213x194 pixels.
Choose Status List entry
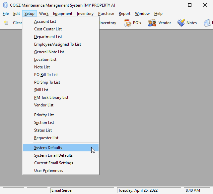point(61,130)
